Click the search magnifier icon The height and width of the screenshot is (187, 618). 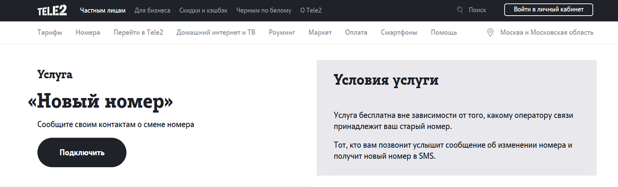tap(460, 10)
